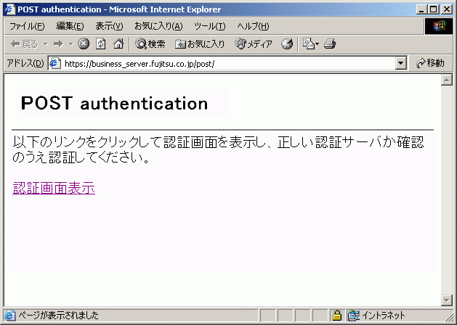Open the ファイル(F) menu
The image size is (457, 325).
[27, 26]
